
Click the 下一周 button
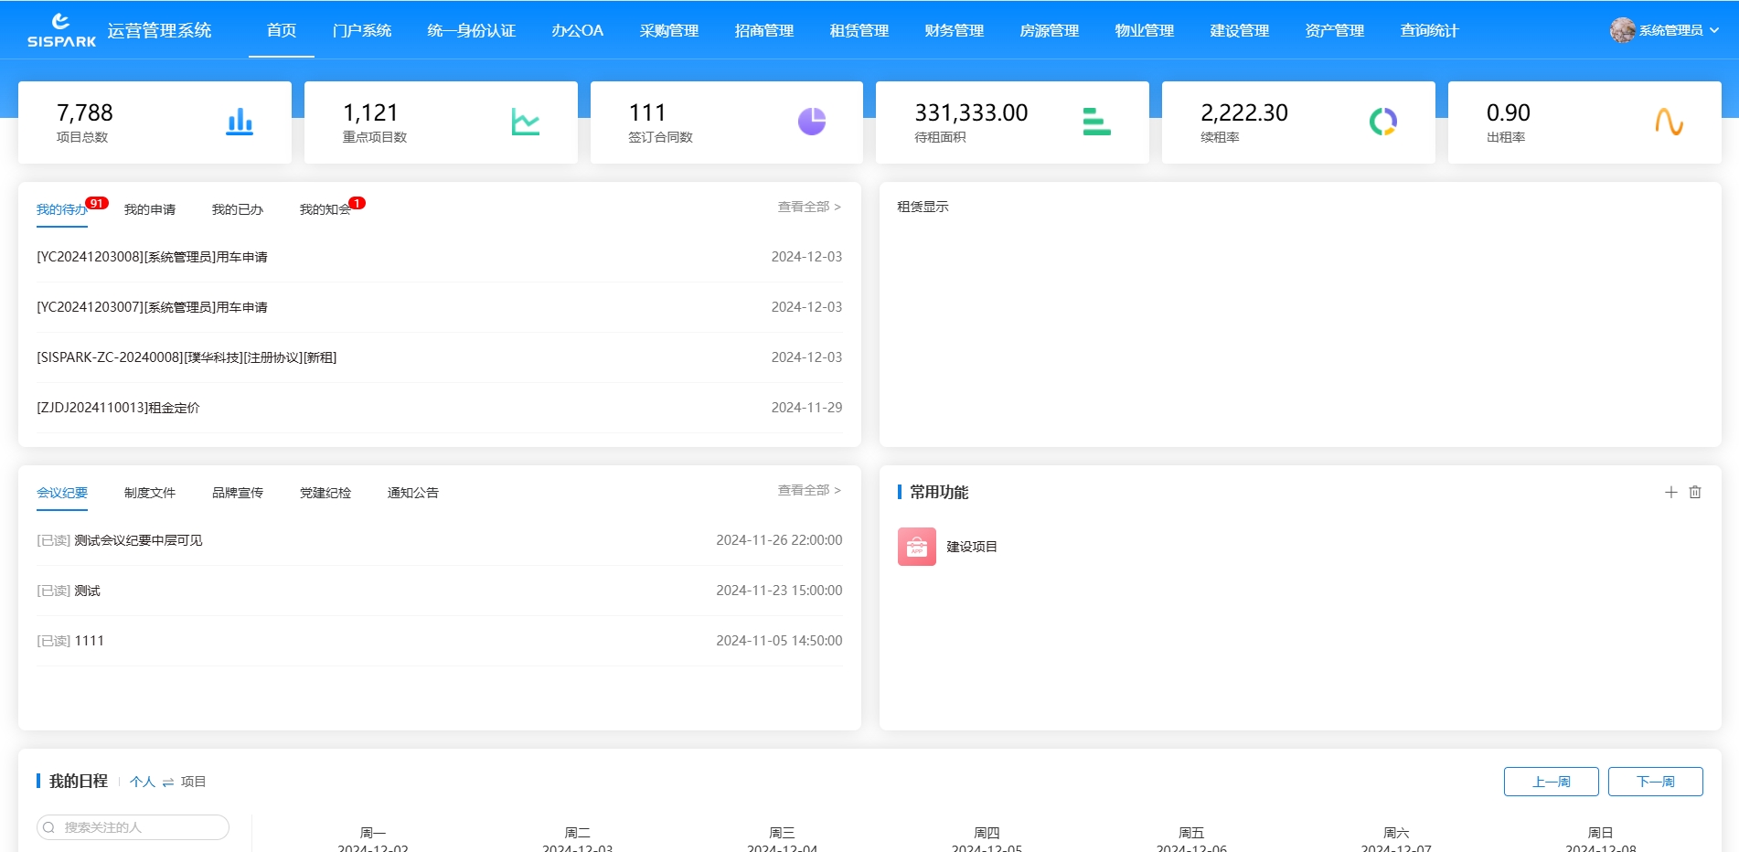point(1656,782)
